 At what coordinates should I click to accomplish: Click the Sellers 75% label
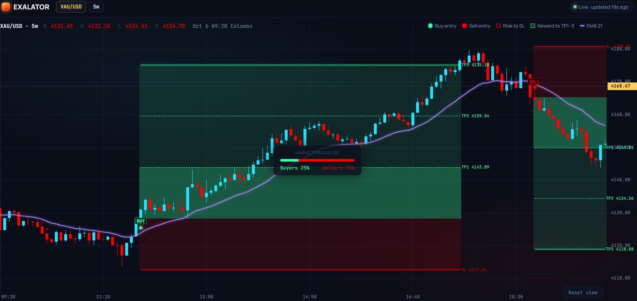tap(339, 168)
